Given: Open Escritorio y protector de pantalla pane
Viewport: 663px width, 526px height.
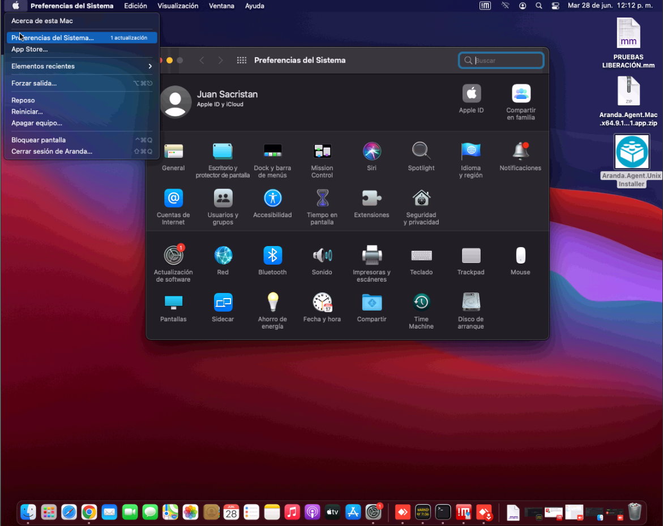Looking at the screenshot, I should [223, 151].
